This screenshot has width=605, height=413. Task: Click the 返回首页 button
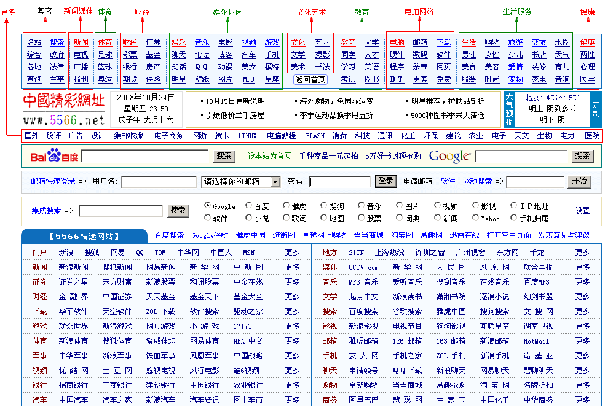point(310,79)
